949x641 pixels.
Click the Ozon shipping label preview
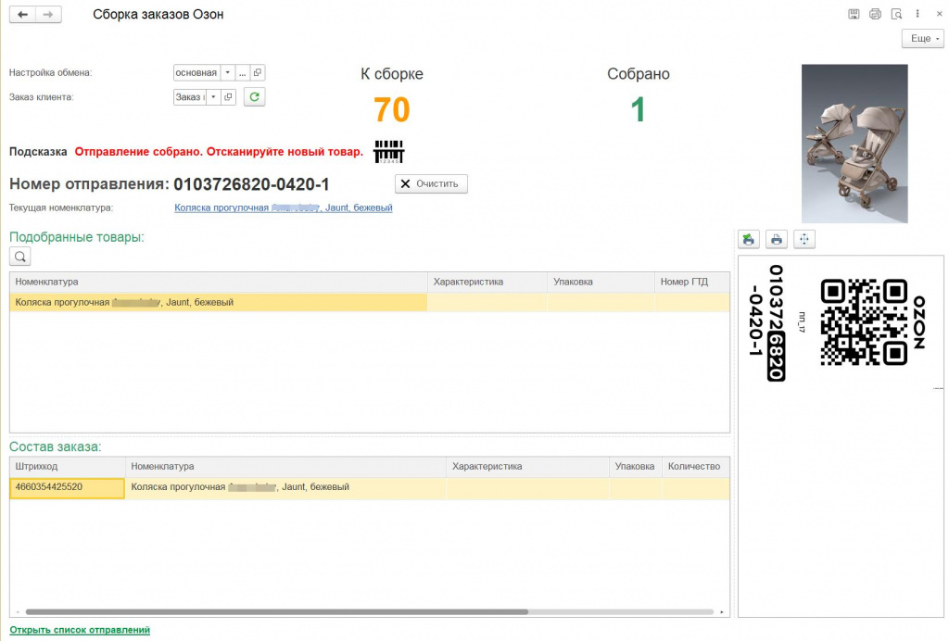click(x=841, y=435)
